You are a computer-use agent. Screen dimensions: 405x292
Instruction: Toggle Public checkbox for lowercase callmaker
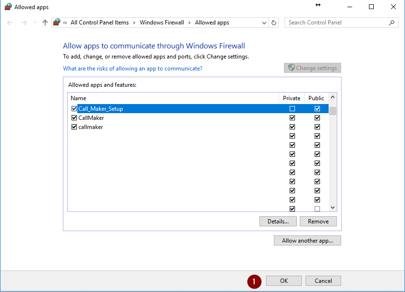pyautogui.click(x=317, y=127)
